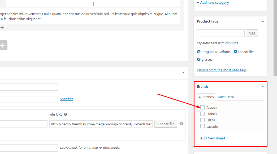The width and height of the screenshot is (277, 154).
Task: Check the Arabali brand checkbox
Action: (202, 107)
